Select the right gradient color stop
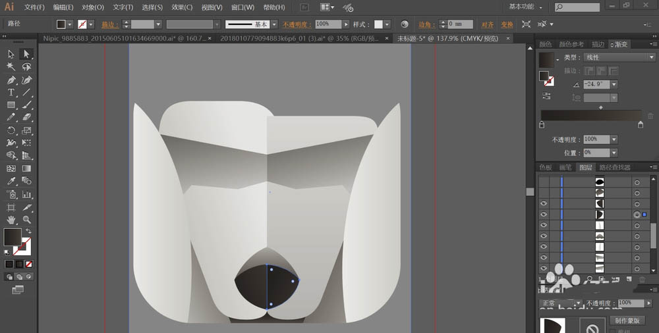Viewport: 659px width, 333px height. (x=641, y=125)
